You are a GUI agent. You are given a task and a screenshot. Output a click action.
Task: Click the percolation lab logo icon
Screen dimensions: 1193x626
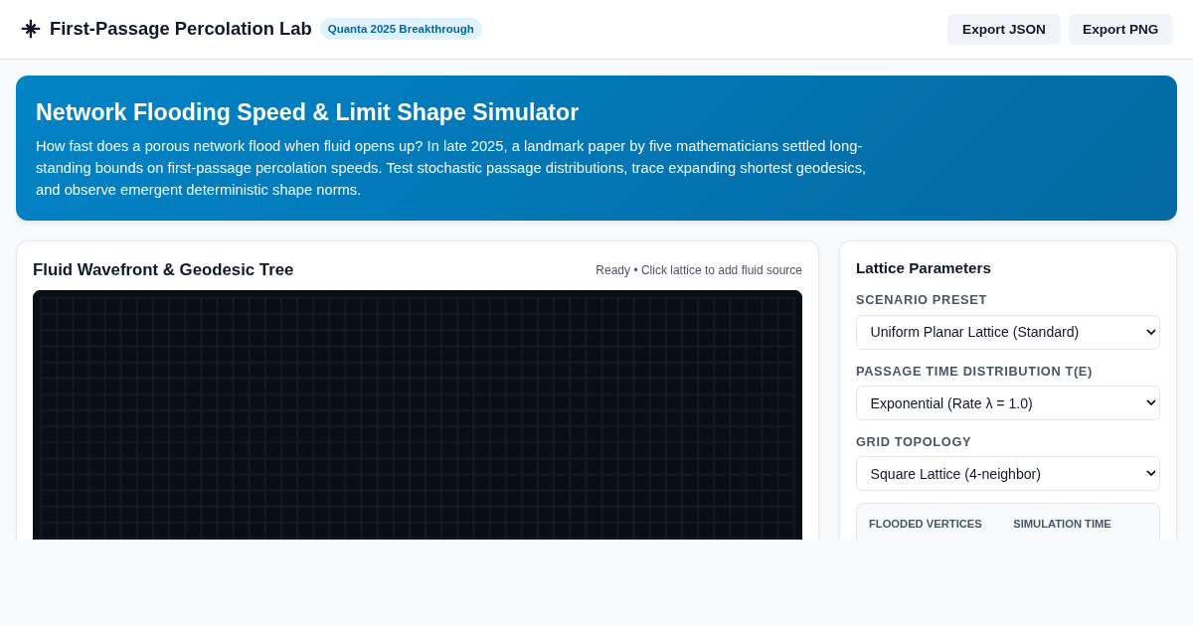pyautogui.click(x=31, y=29)
